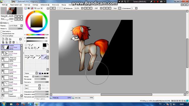Select layer Слой3 in the layer list
Screen dimensions: 189x106
[11, 72]
